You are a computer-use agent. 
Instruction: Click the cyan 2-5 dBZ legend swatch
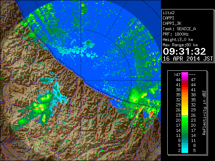(185, 150)
